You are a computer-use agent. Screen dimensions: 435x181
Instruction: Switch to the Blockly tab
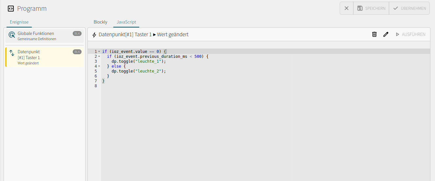coord(100,22)
